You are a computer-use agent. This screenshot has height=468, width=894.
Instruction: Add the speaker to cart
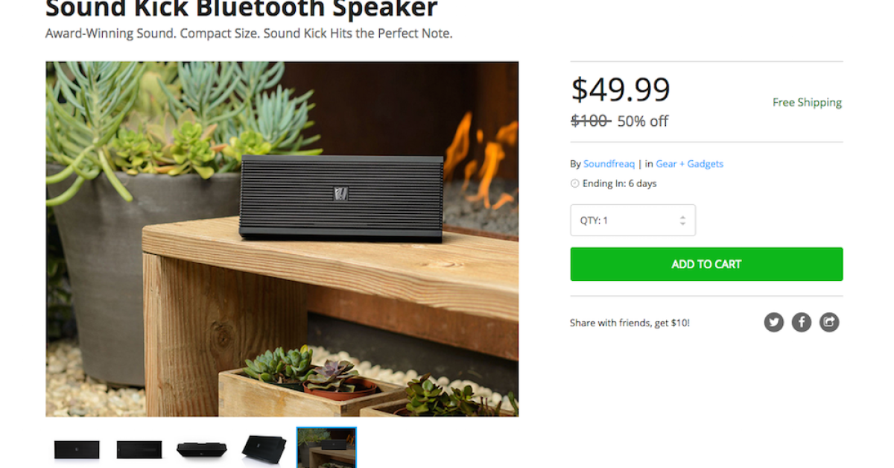click(706, 264)
